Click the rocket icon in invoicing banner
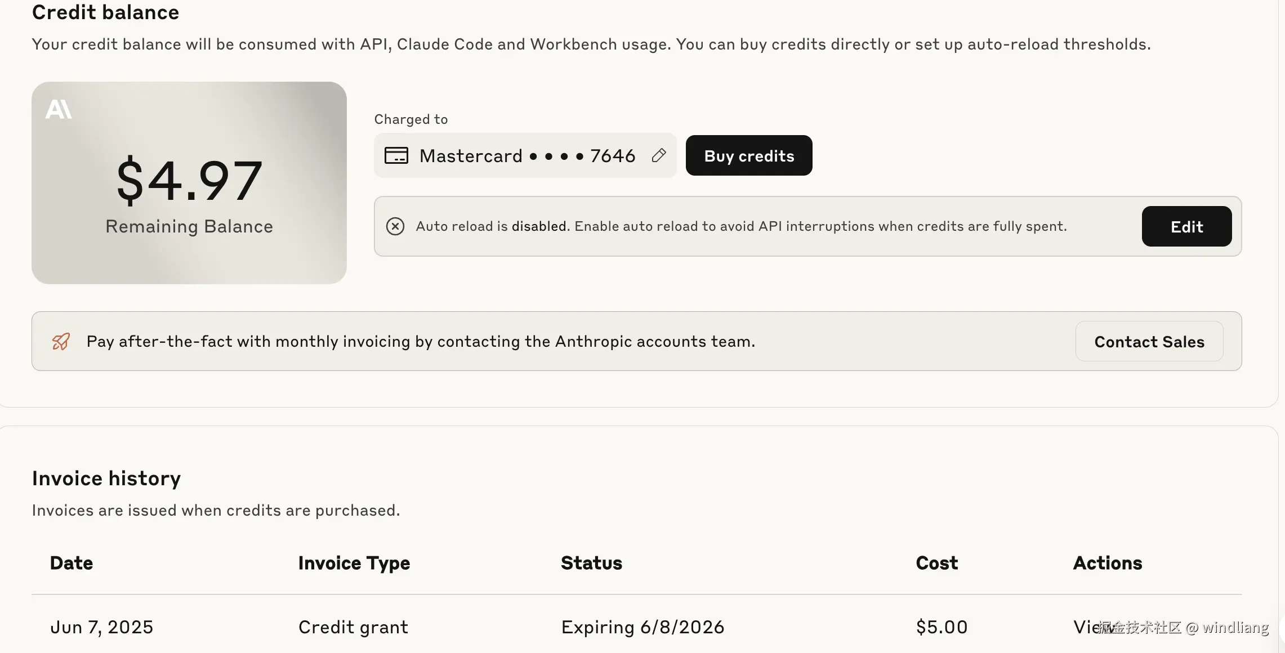This screenshot has height=653, width=1285. (61, 341)
